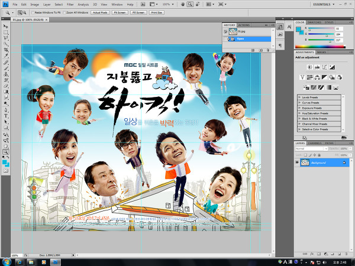Switch to the Channels tab

pos(315,143)
